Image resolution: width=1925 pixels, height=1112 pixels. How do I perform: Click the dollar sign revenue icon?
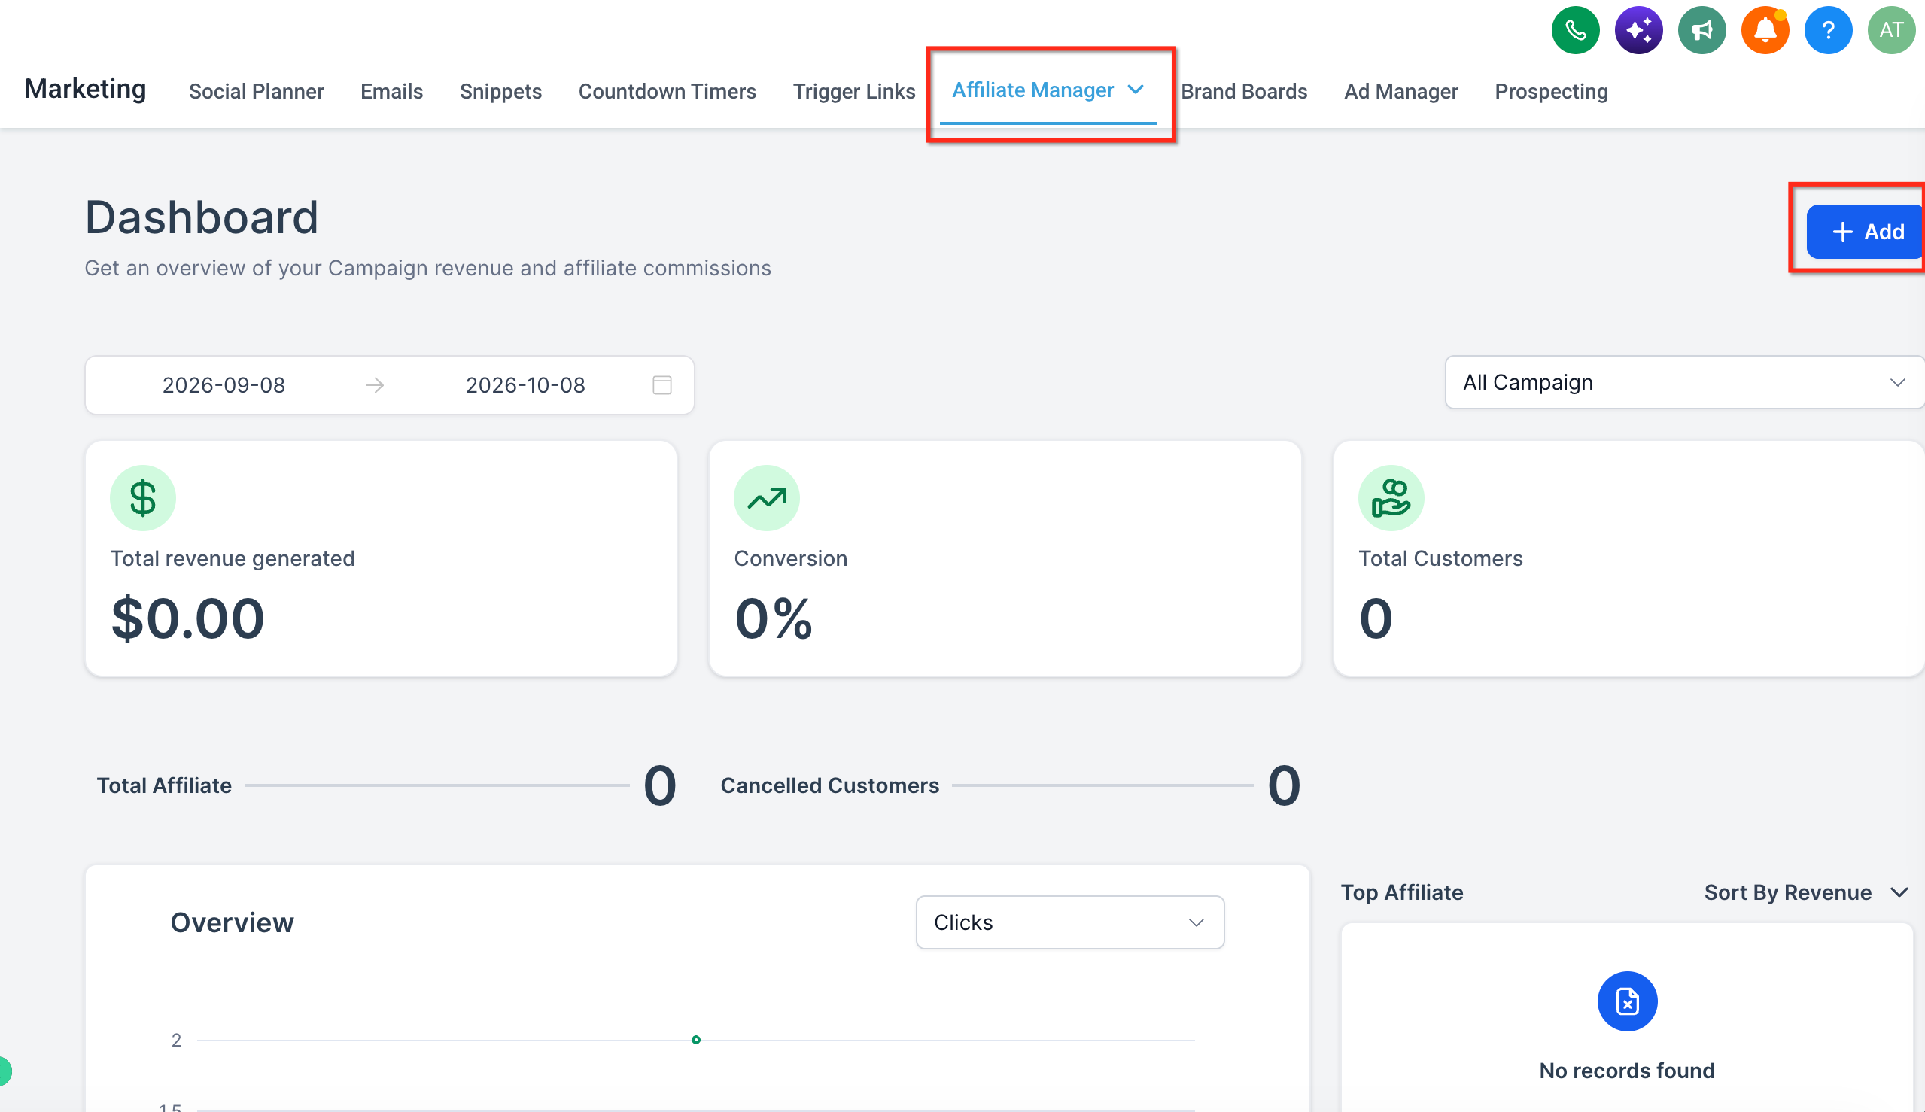pyautogui.click(x=143, y=498)
